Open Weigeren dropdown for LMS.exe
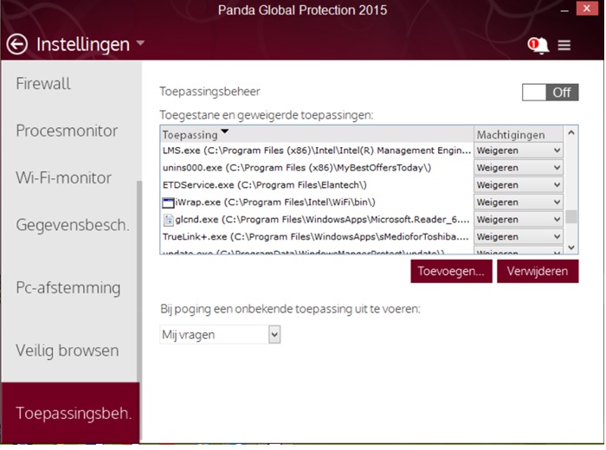Viewport: 606px width, 450px height. click(519, 151)
